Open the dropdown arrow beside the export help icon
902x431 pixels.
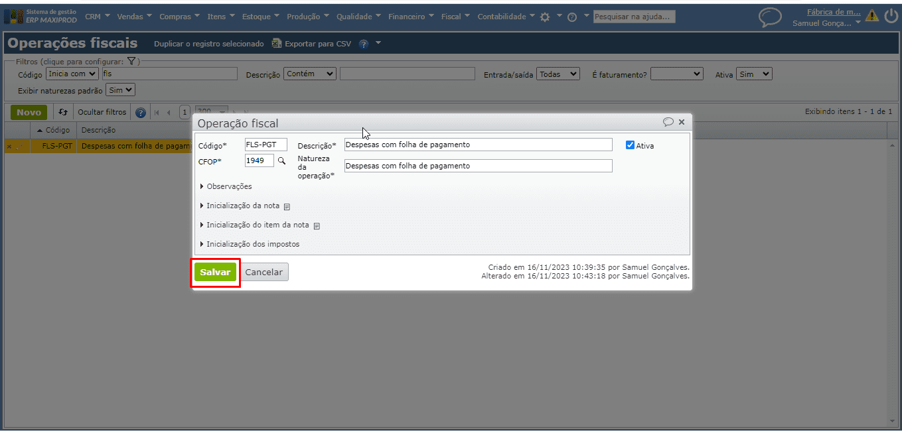tap(378, 43)
